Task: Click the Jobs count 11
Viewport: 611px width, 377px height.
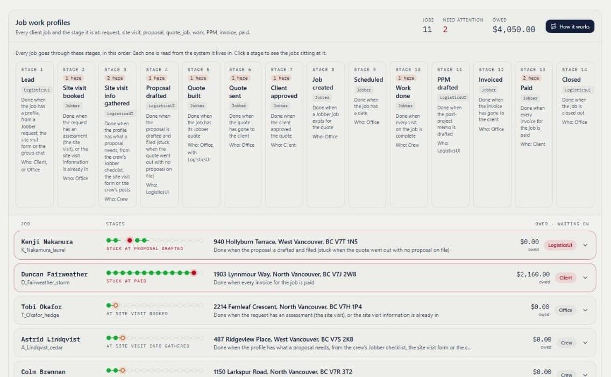Action: coord(427,29)
